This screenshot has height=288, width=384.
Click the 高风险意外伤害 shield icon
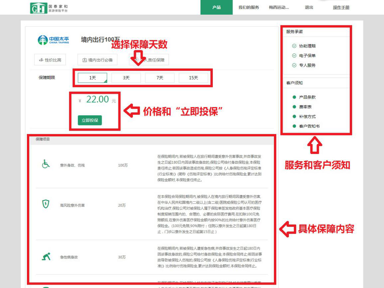pyautogui.click(x=46, y=204)
